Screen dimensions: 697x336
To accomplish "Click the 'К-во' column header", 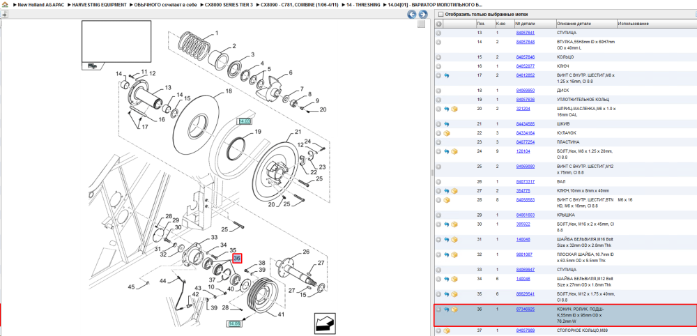I will click(500, 24).
